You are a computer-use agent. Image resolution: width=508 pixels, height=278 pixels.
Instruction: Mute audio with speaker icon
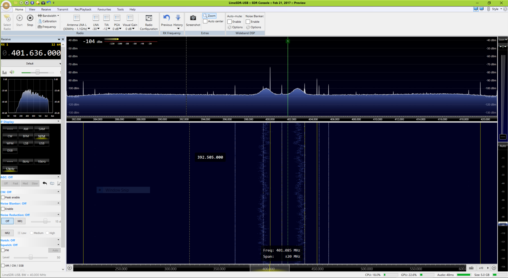point(12,72)
